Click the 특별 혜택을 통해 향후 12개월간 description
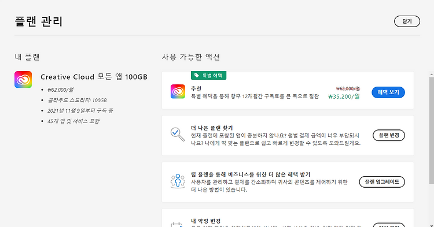This screenshot has height=227, width=434. [255, 96]
